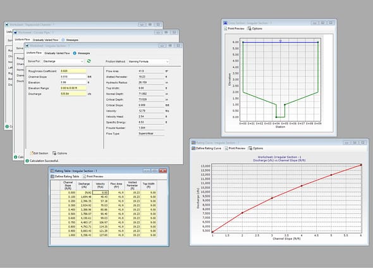Select Uniform Flow tab in Circular Pipe worksheet

[22, 40]
